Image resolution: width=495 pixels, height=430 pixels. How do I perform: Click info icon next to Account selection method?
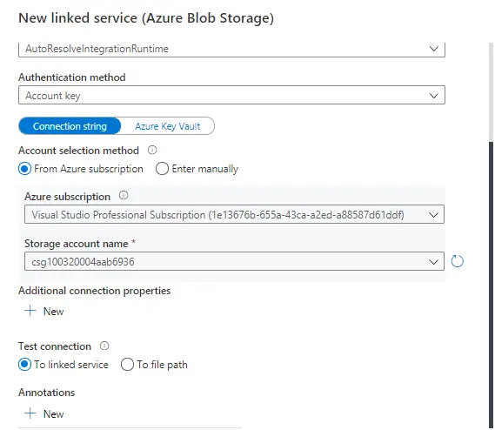click(x=152, y=150)
